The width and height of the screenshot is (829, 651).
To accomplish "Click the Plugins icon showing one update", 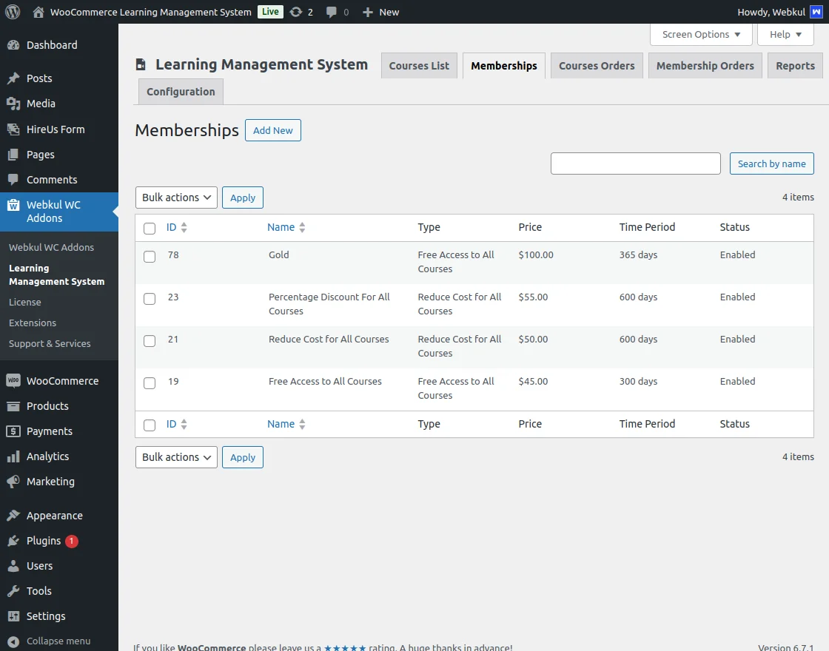I will pyautogui.click(x=16, y=541).
